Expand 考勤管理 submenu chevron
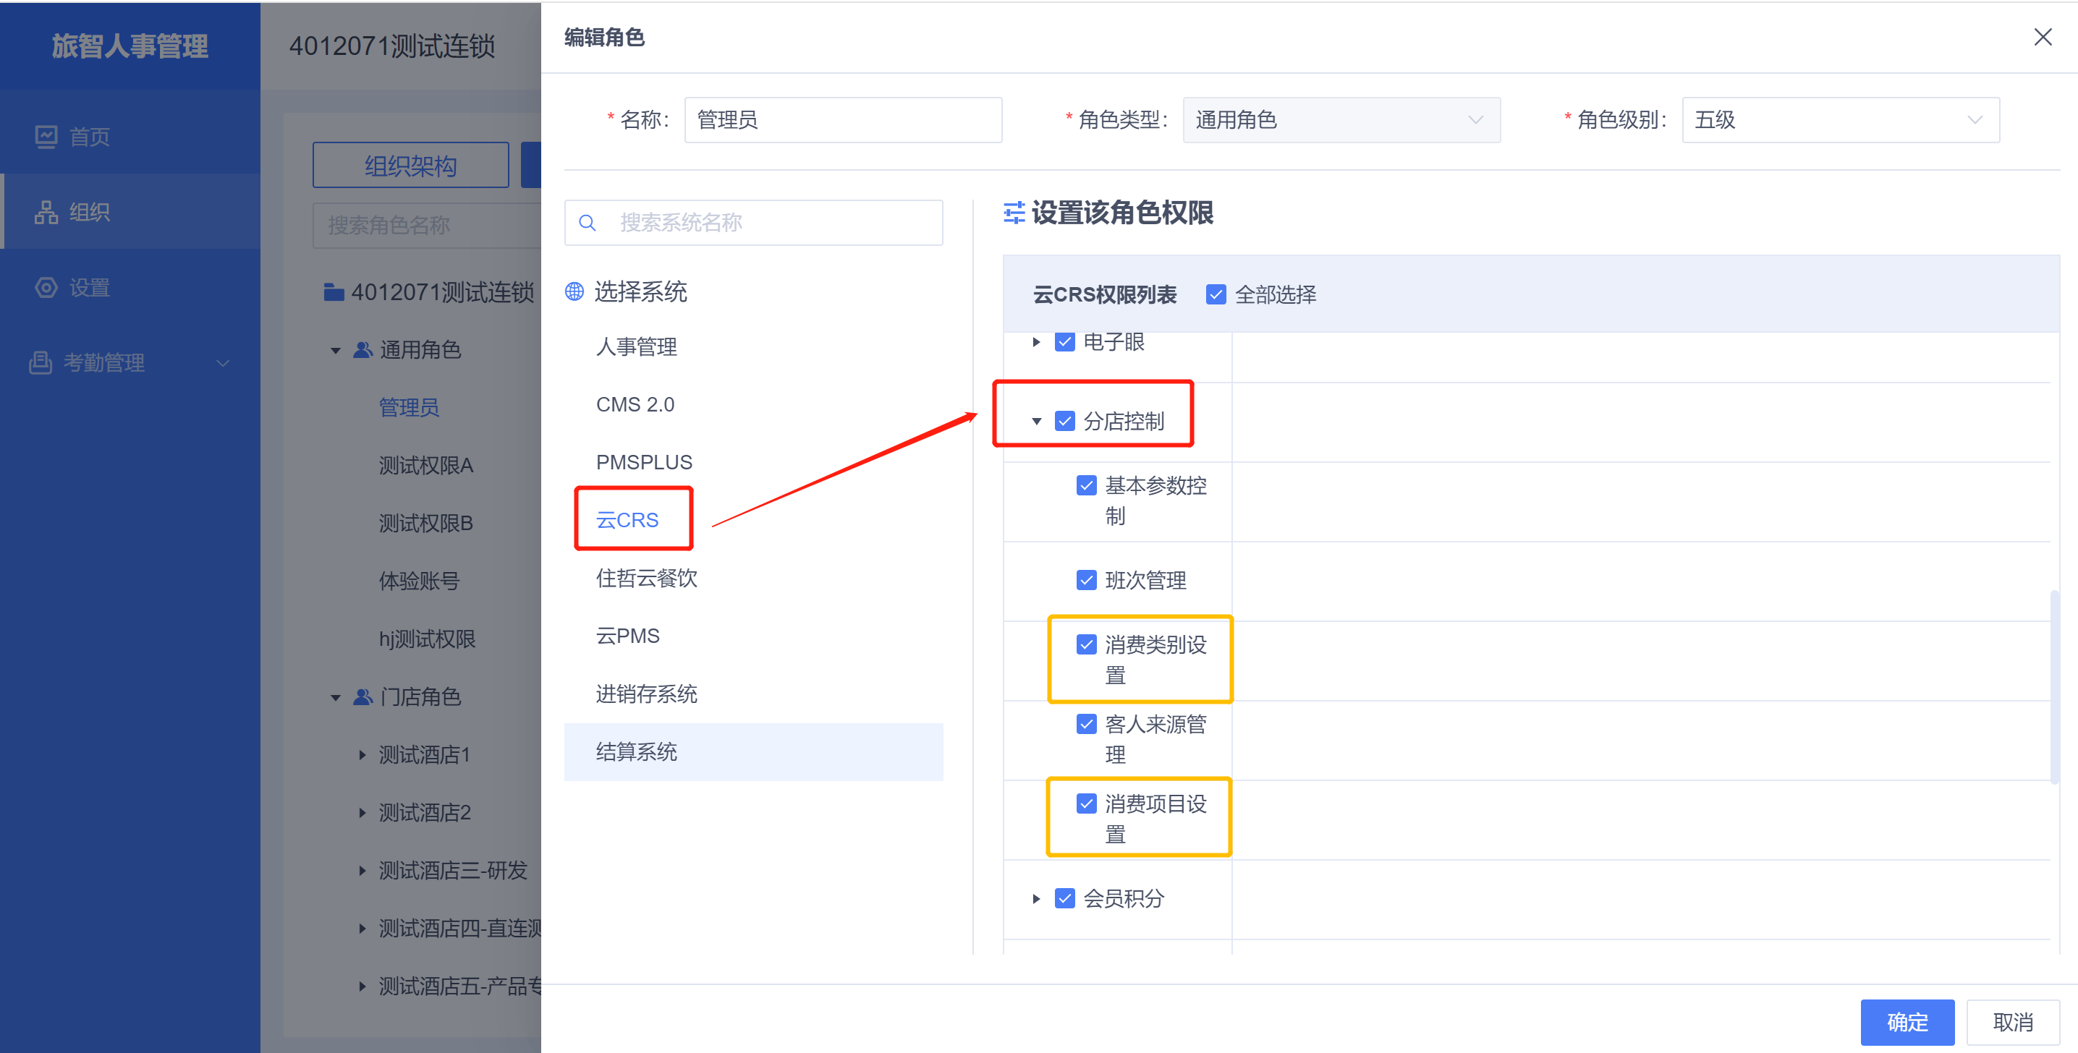 [x=224, y=363]
